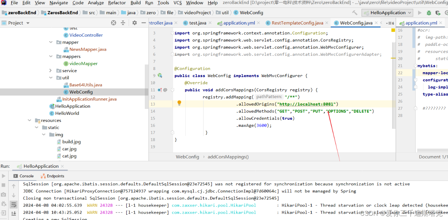Viewport: 448px width, 220px height.
Task: Click the Run play button near HelloApplication
Action: [419, 12]
